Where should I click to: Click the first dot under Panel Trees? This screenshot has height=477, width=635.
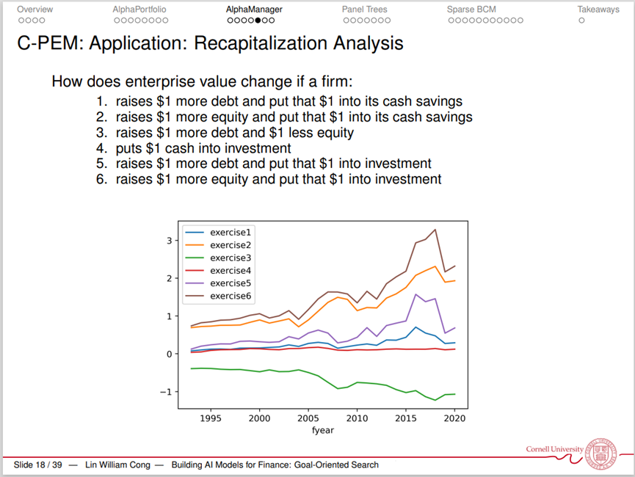345,21
